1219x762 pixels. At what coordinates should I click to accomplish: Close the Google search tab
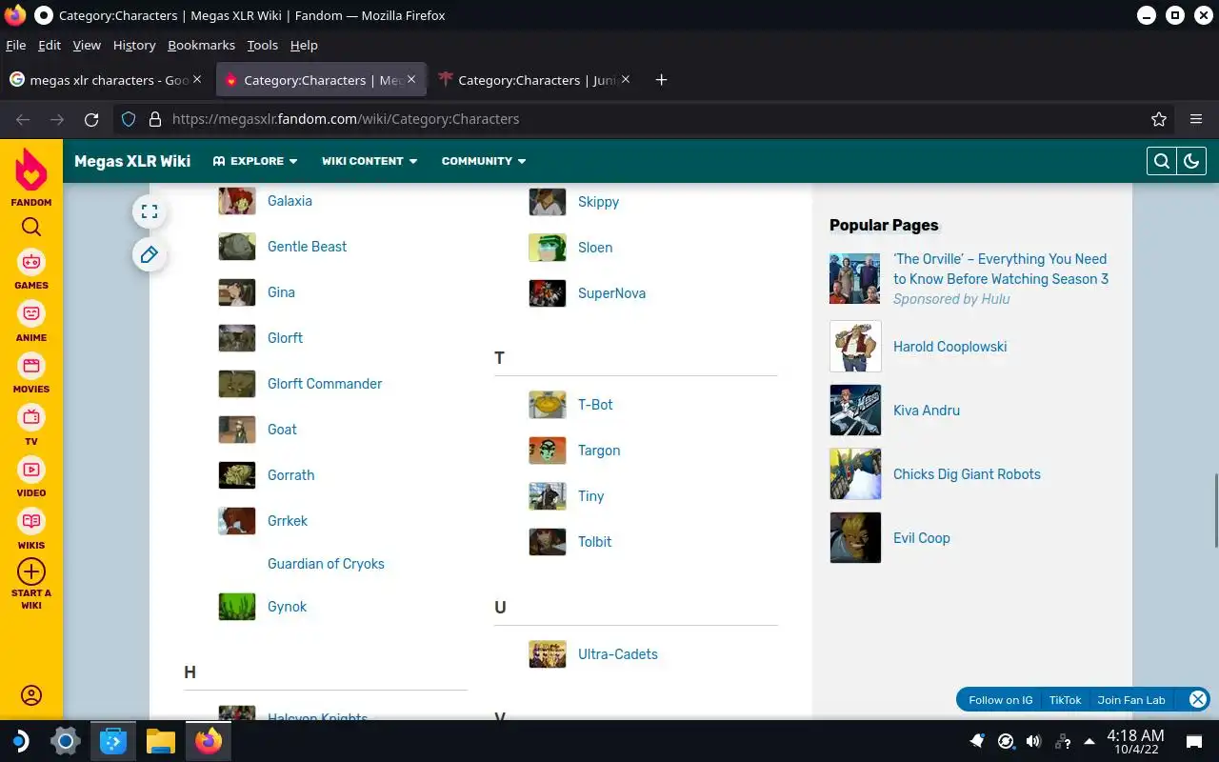coord(197,80)
